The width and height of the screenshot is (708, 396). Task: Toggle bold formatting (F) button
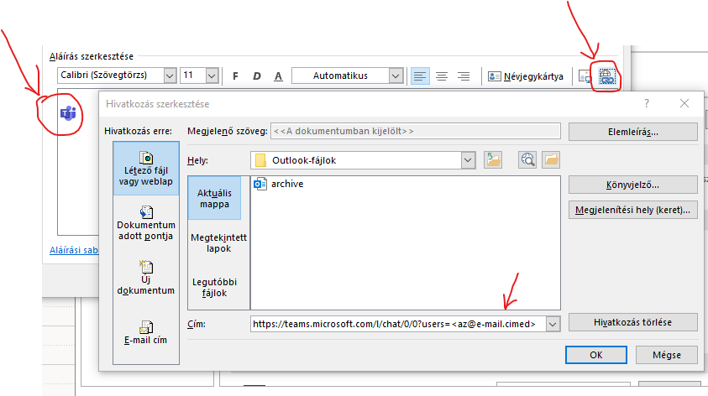[235, 76]
